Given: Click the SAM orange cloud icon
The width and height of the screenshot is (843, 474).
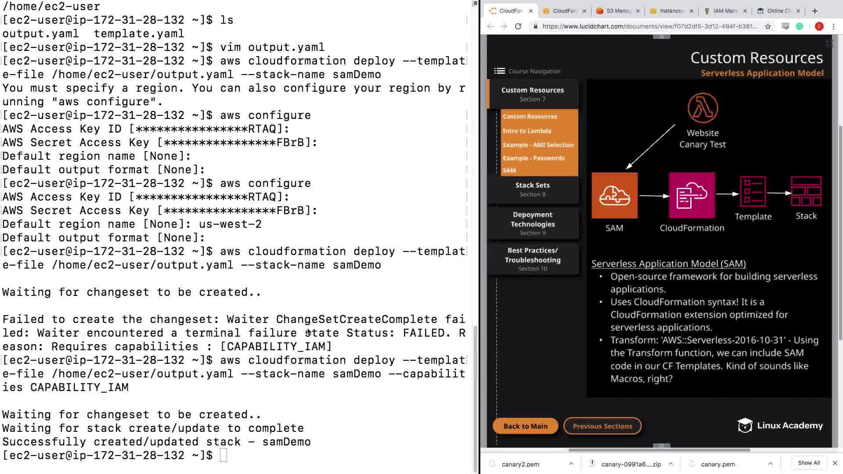Looking at the screenshot, I should coord(614,195).
